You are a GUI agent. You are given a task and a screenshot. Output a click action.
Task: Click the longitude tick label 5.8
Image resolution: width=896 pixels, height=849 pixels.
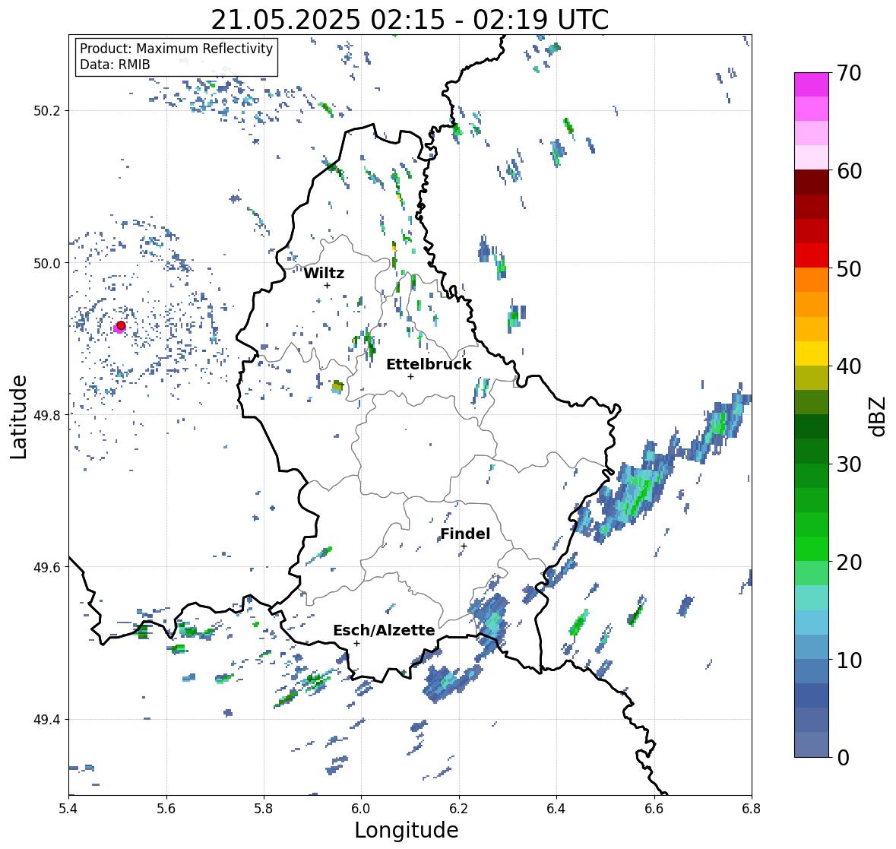(x=264, y=809)
